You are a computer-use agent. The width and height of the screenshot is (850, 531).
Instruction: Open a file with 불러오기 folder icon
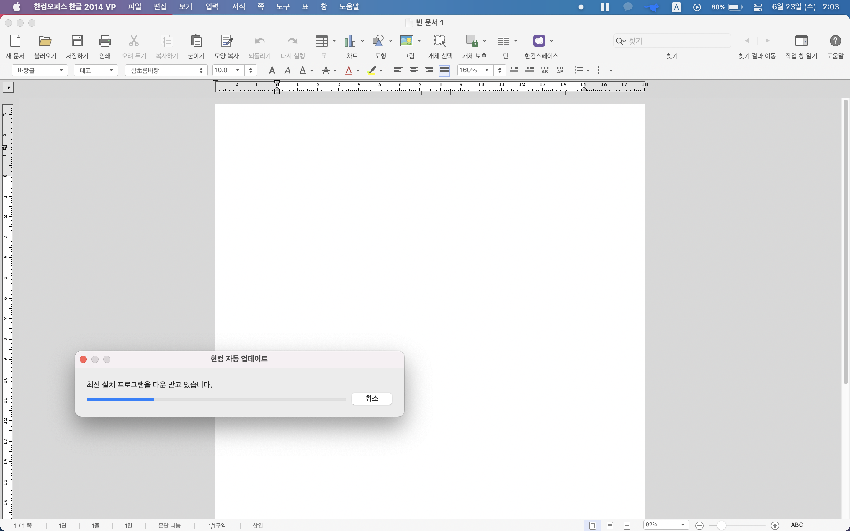(x=45, y=41)
